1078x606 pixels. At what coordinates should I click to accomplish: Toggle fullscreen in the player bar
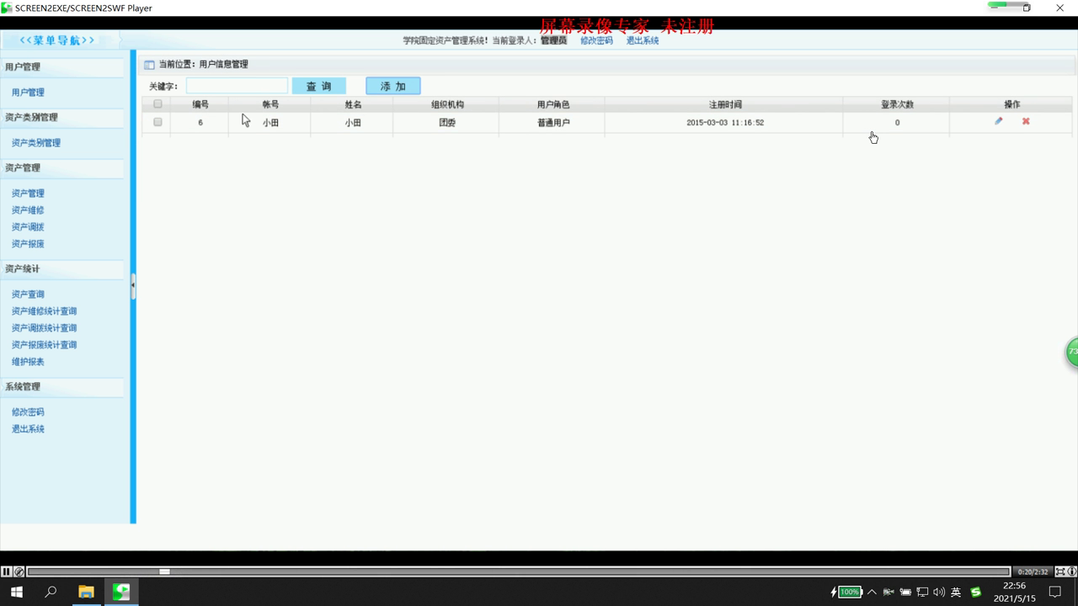pos(1060,571)
